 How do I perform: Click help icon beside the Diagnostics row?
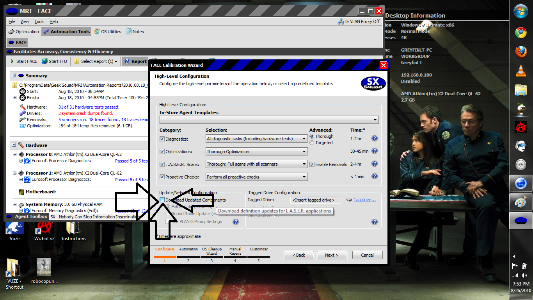(374, 138)
